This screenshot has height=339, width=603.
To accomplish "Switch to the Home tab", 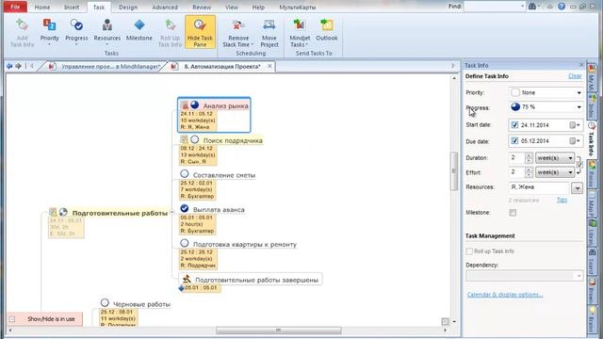I will [42, 8].
